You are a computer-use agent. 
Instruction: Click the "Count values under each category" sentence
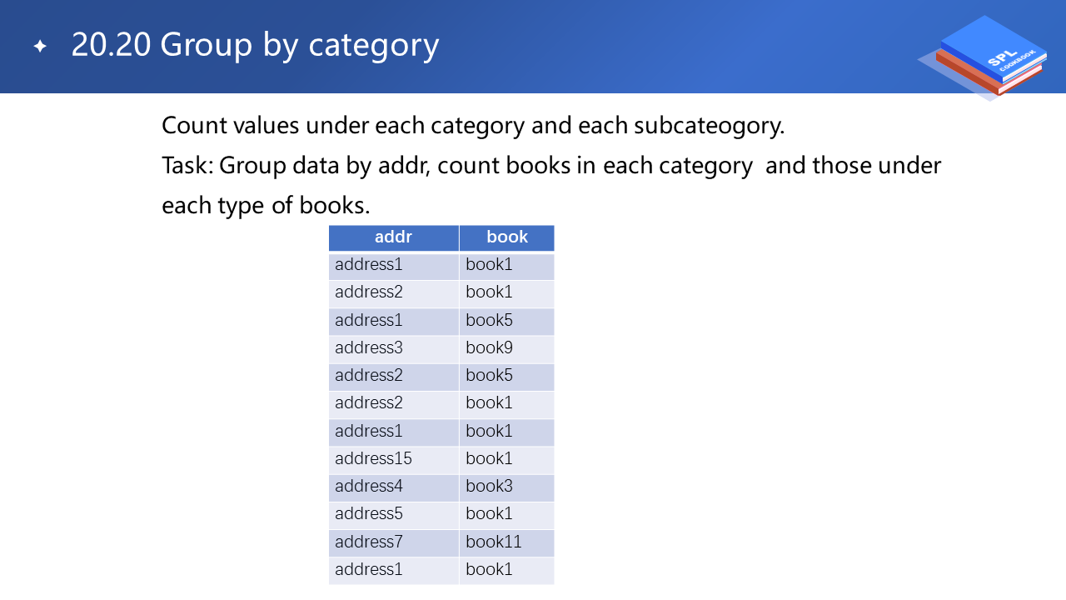[473, 127]
